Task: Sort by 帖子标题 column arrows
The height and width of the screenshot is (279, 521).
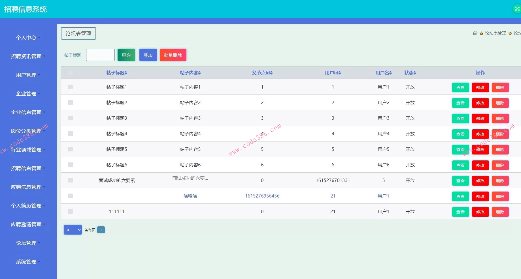Action: [x=126, y=73]
